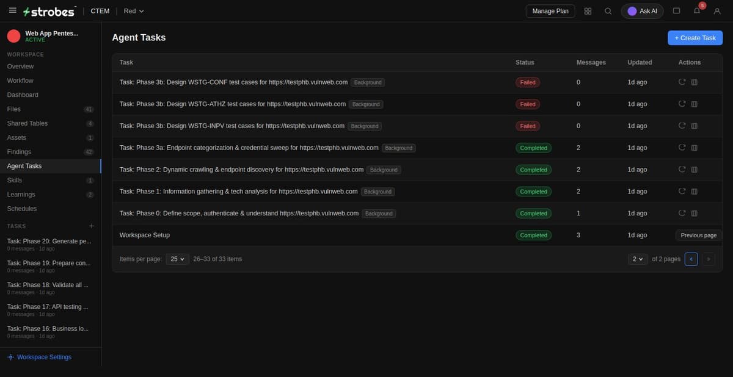Open Skills in the sidebar
Screen dimensions: 733x377
tap(51, 180)
